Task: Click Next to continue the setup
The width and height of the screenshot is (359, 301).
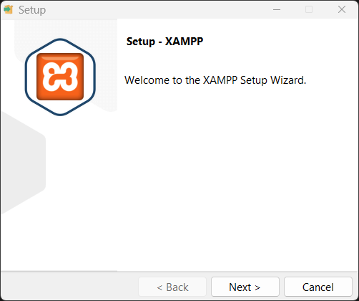Action: pos(245,287)
